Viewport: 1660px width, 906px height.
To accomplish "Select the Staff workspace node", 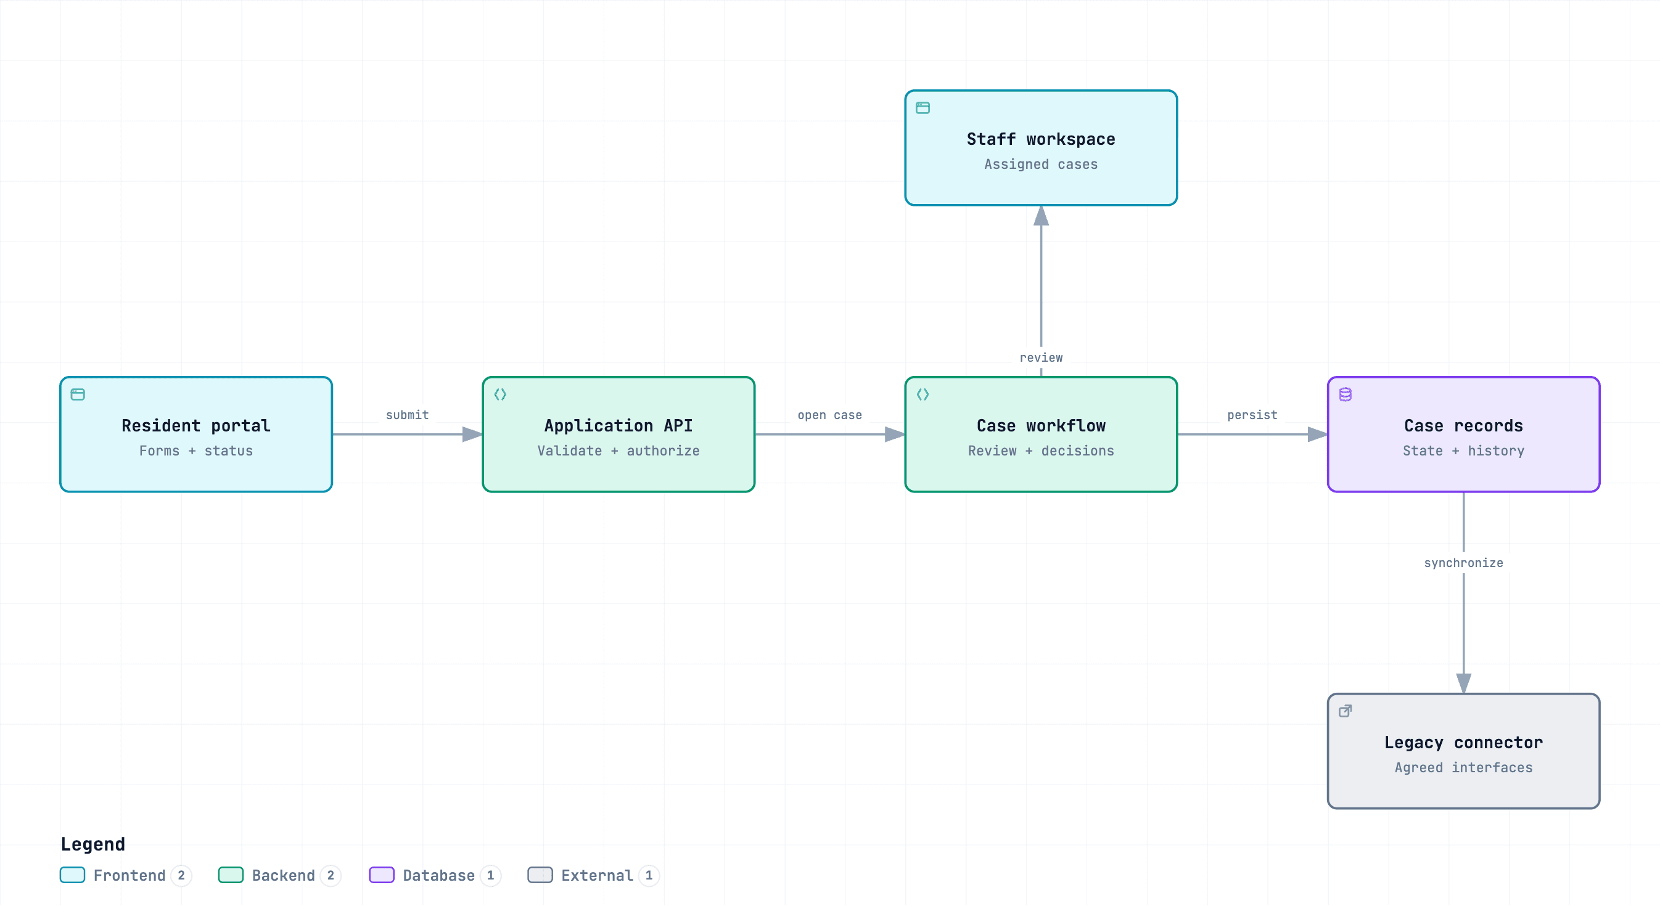I will coord(1042,148).
